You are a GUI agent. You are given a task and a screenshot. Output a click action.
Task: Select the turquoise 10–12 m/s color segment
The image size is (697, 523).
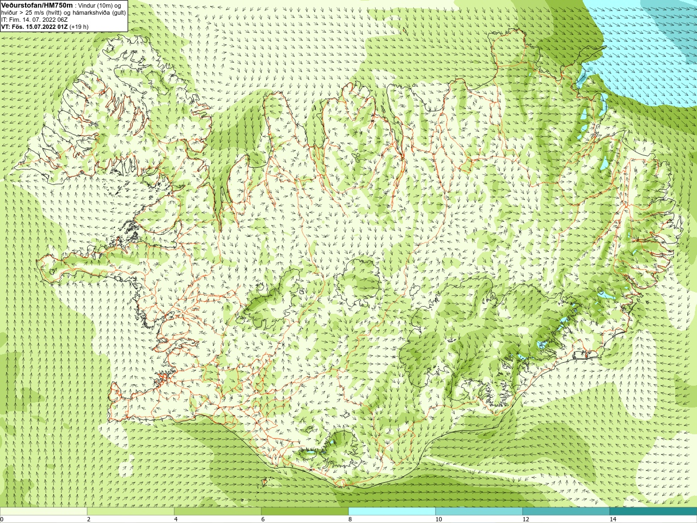click(479, 512)
